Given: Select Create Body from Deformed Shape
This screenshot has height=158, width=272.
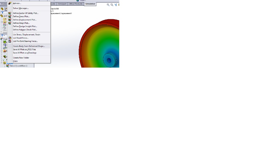Looking at the screenshot, I should click(x=29, y=46).
